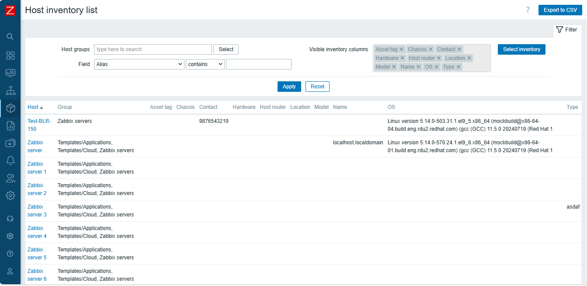The image size is (587, 286).
Task: Open the Services sidebar icon
Action: pyautogui.click(x=10, y=91)
